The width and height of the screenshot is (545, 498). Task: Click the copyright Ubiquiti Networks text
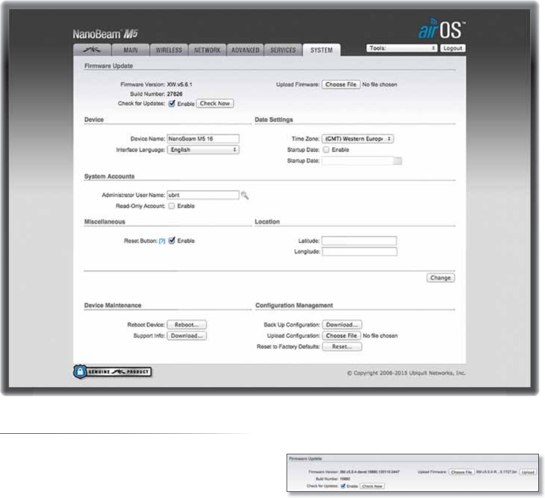coord(406,373)
